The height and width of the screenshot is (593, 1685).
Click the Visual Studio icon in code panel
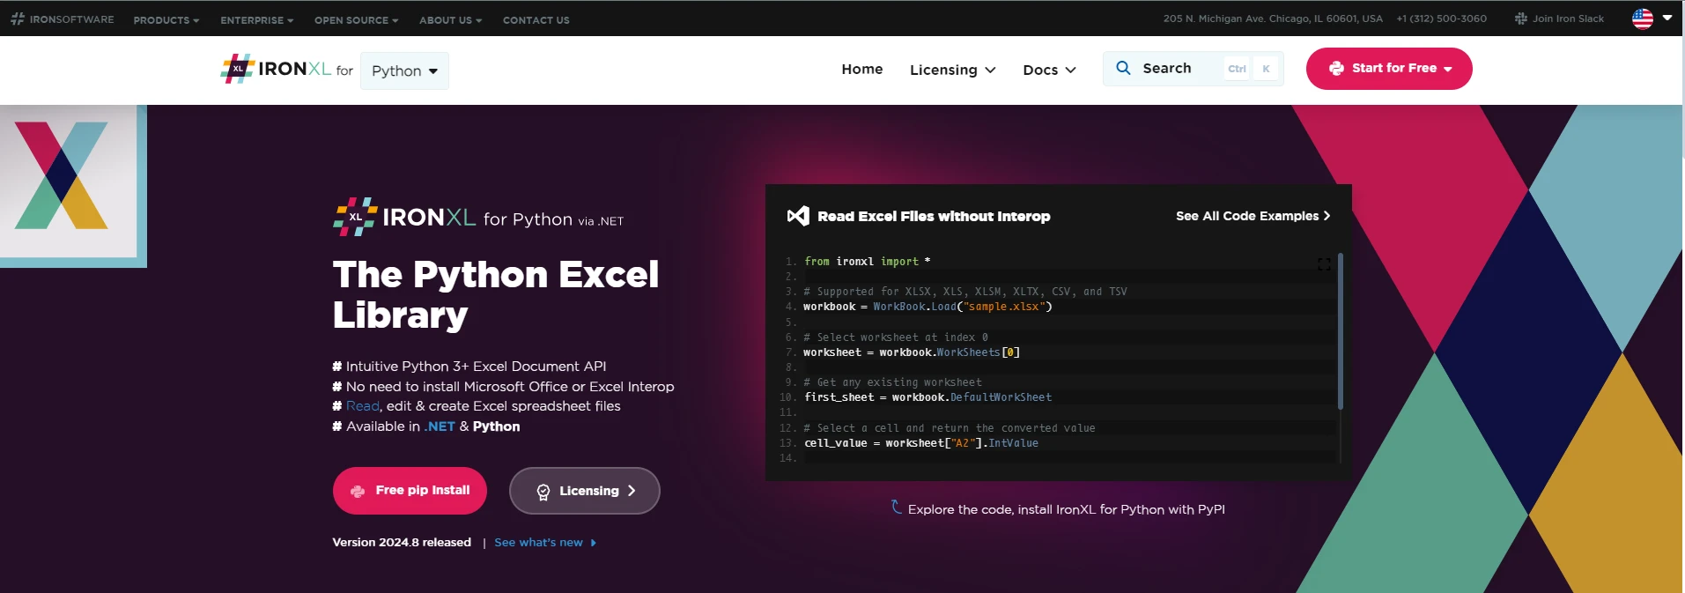click(x=798, y=216)
